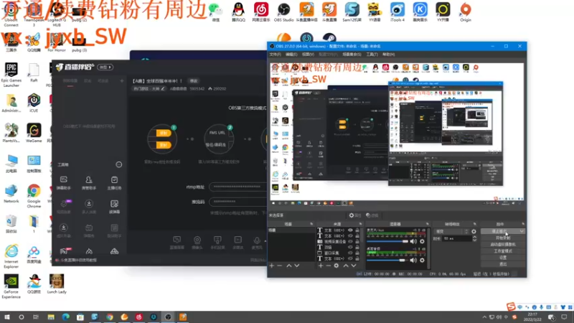Image resolution: width=574 pixels, height=323 pixels.
Task: Move source up with arrow icon
Action: 346,266
